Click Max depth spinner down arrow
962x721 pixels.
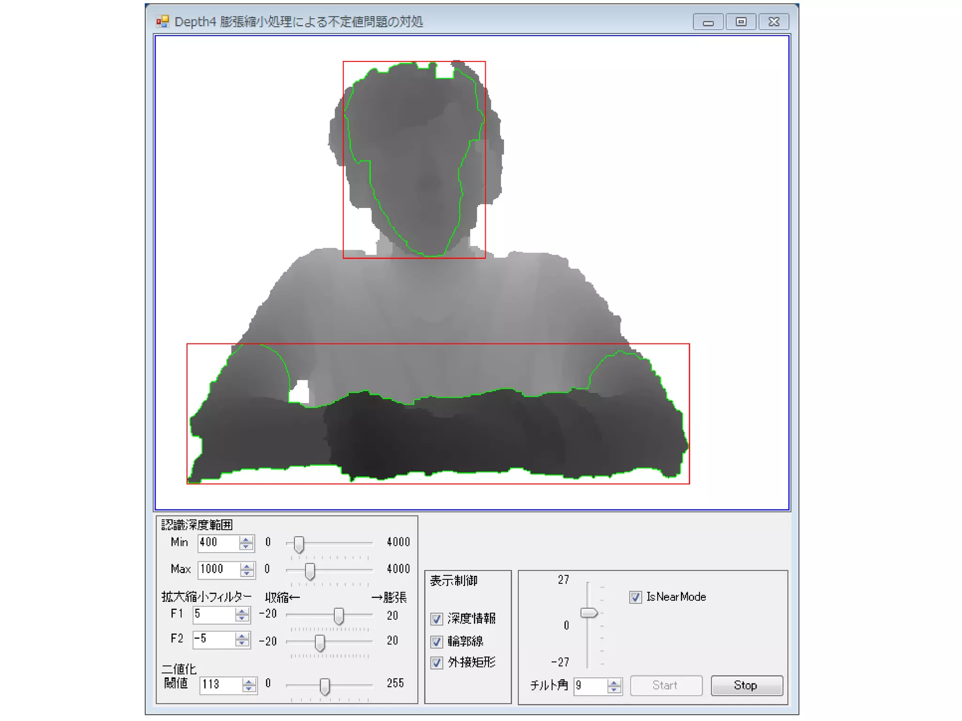click(x=247, y=573)
